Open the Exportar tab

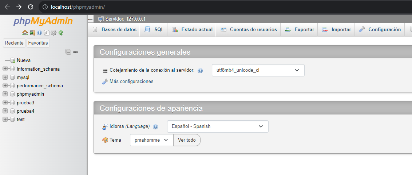click(x=300, y=30)
